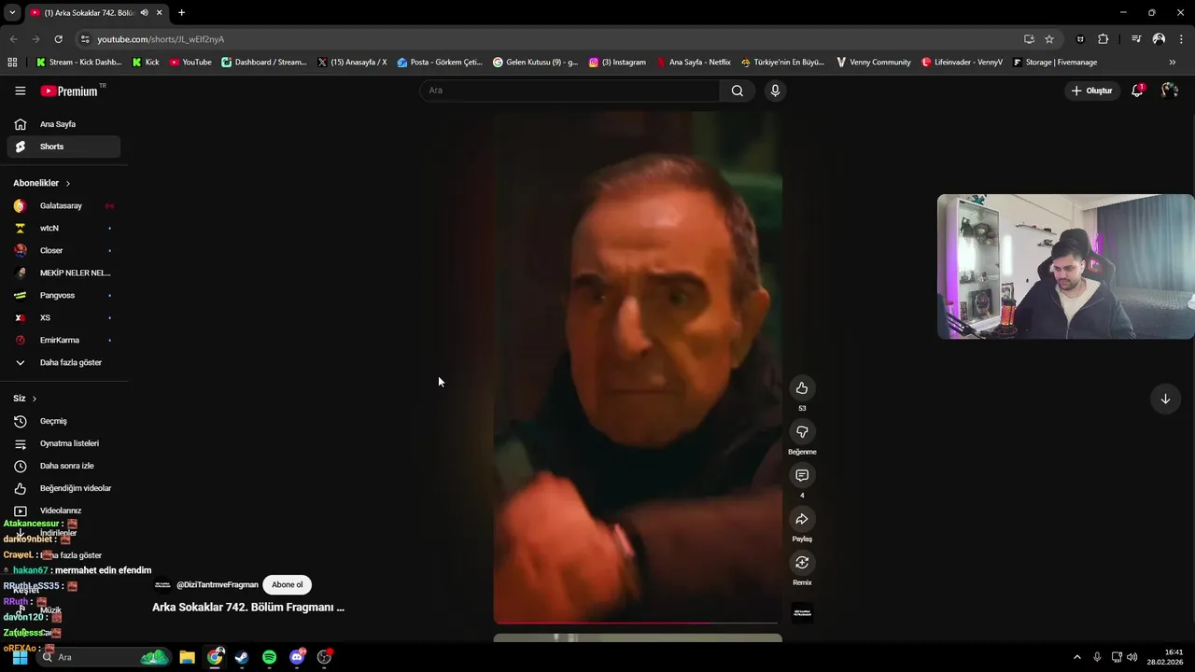The image size is (1195, 672).
Task: Bookmark this page with star icon
Action: 1049,39
